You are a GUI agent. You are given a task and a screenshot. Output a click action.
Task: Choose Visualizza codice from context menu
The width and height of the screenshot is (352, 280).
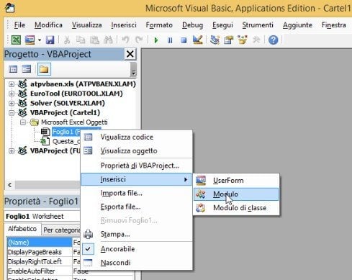137,137
